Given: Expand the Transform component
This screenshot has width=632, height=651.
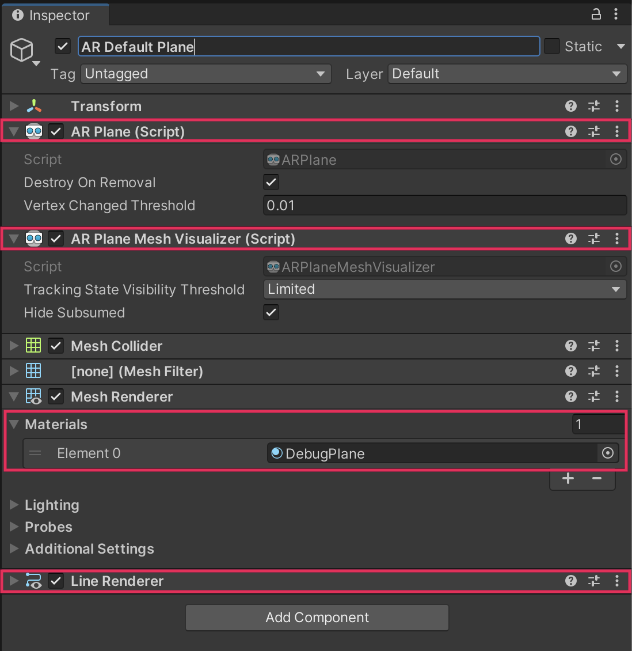Looking at the screenshot, I should (14, 106).
